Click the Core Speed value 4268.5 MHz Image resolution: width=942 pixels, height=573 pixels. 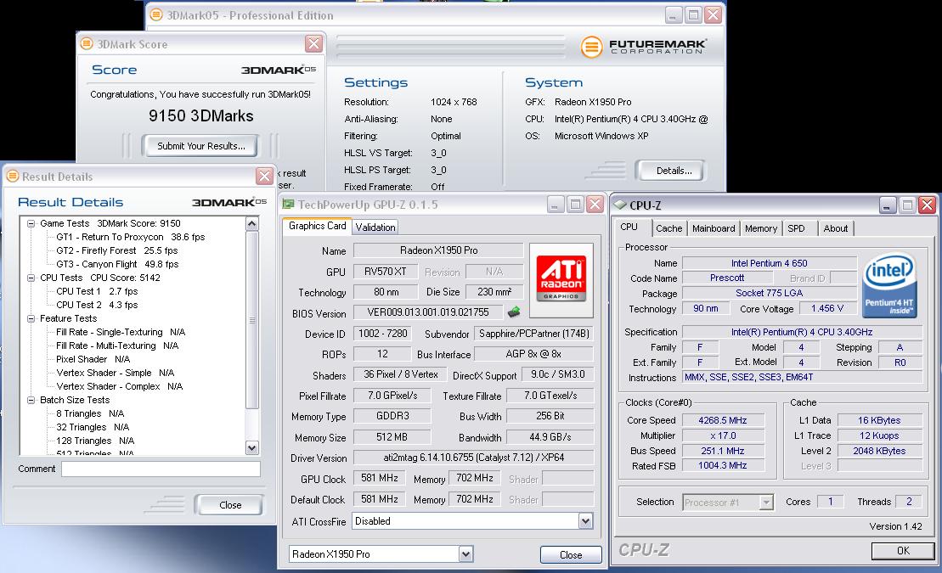[x=723, y=420]
